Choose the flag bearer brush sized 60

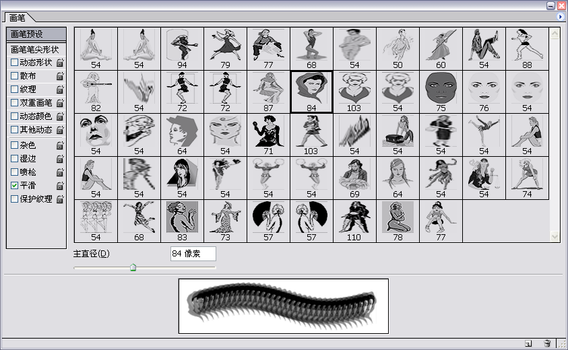pos(441,49)
